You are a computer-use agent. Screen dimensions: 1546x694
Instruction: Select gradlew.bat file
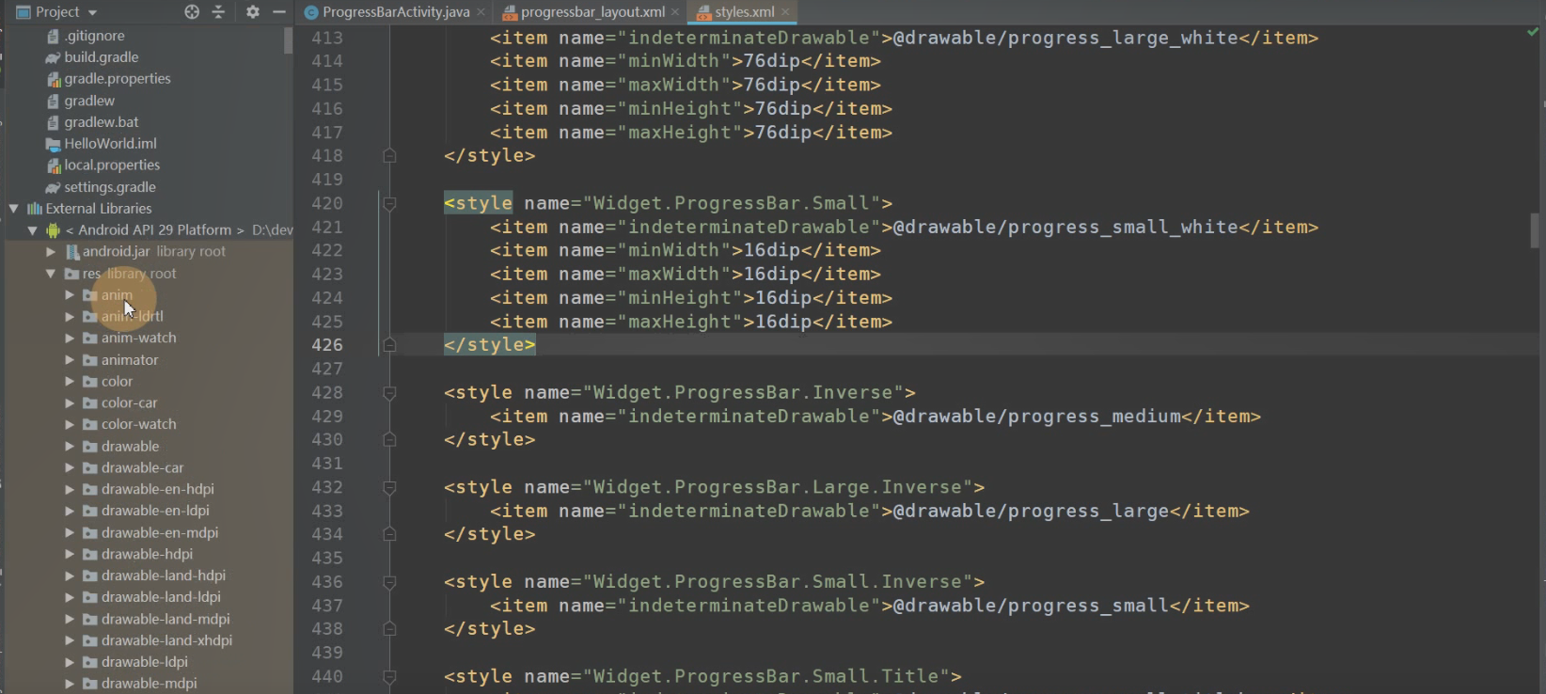101,122
